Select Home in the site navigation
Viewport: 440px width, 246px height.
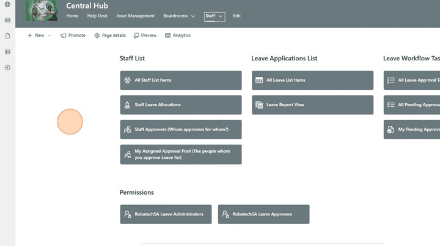pyautogui.click(x=72, y=16)
